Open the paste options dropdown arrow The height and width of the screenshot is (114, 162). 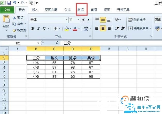(x=6, y=30)
